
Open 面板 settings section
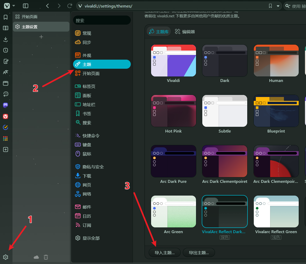click(102, 95)
